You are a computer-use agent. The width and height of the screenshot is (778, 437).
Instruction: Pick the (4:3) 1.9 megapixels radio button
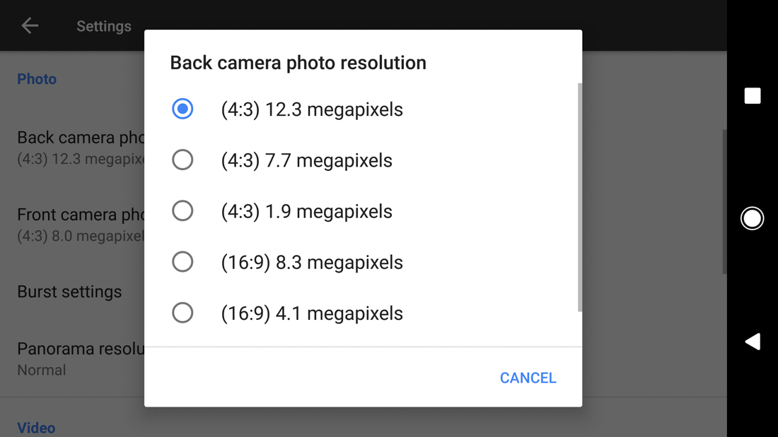pyautogui.click(x=182, y=210)
